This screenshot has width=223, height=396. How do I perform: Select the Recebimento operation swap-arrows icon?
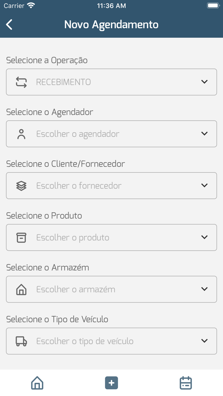(21, 82)
